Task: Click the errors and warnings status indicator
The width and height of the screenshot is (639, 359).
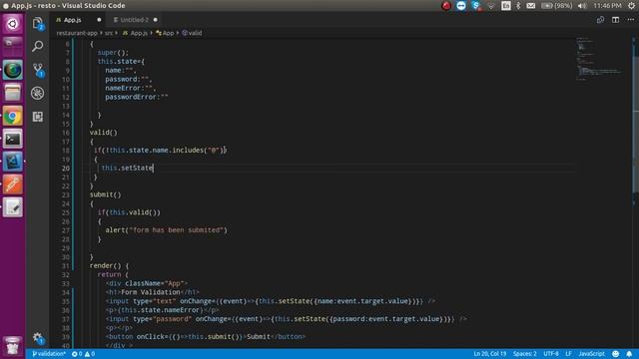Action: (83, 354)
